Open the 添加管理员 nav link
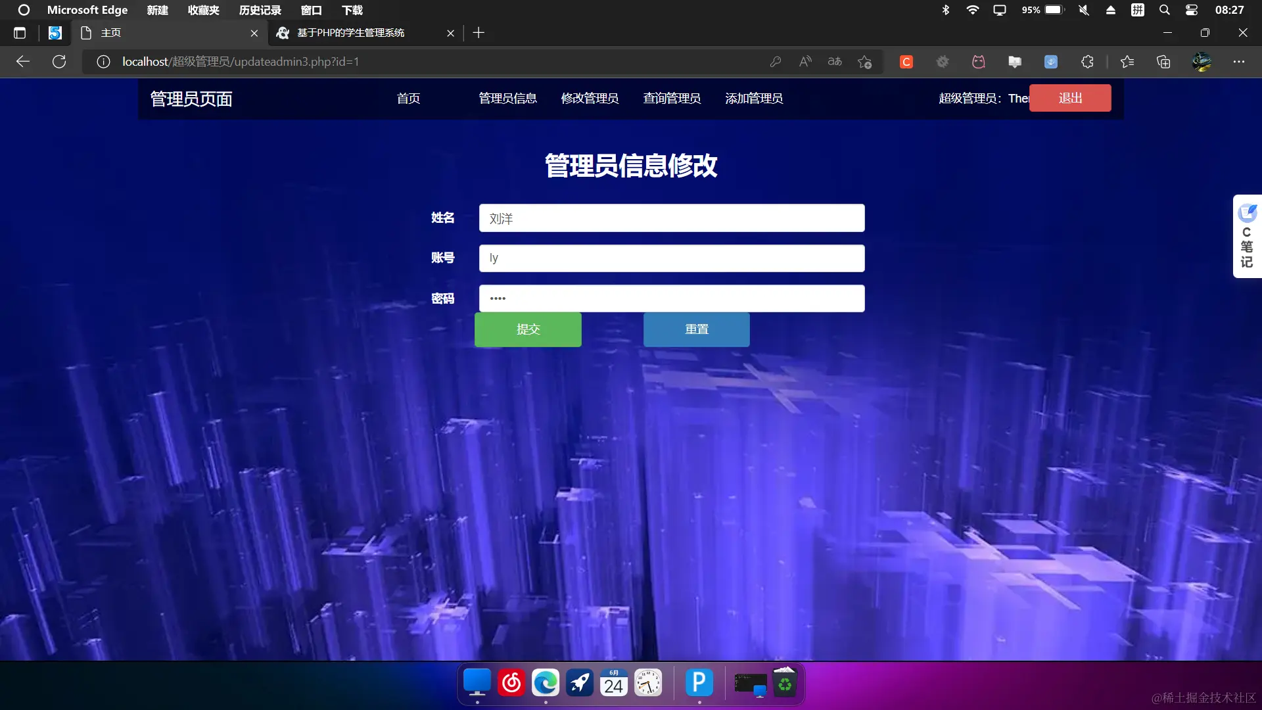The height and width of the screenshot is (710, 1262). 754,99
